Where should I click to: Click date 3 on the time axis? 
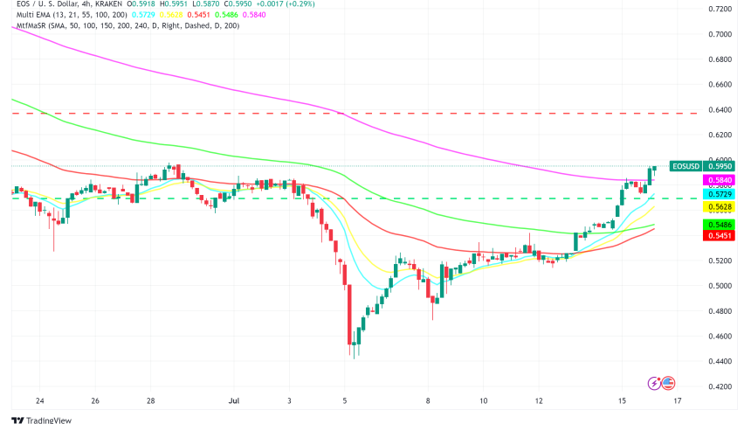pos(289,400)
